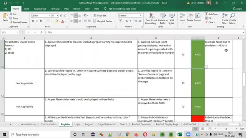Toggle Underline formatting

41,21
